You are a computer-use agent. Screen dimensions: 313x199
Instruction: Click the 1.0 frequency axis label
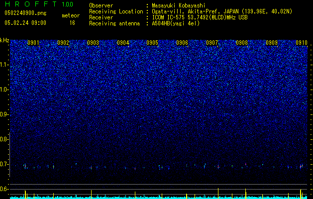4,90
